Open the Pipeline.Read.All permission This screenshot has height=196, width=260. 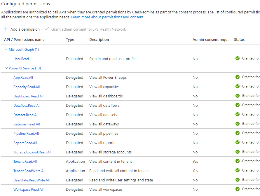(x=26, y=134)
